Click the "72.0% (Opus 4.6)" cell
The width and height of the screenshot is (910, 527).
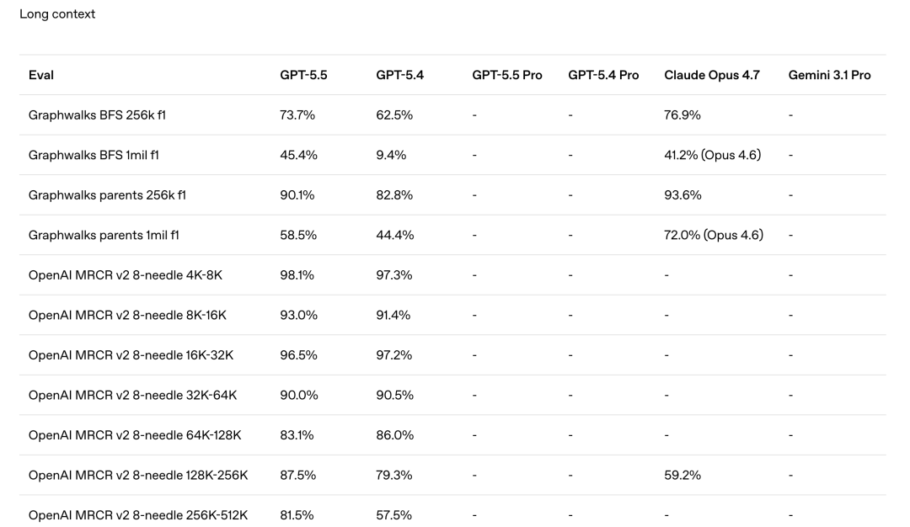tap(714, 236)
